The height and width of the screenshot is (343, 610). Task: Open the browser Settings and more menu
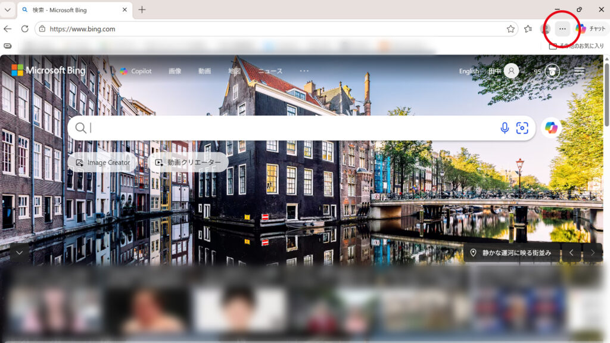pyautogui.click(x=562, y=29)
